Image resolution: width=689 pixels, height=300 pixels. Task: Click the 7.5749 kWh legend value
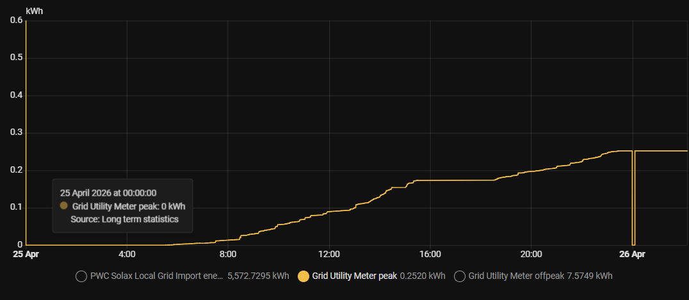pos(590,276)
